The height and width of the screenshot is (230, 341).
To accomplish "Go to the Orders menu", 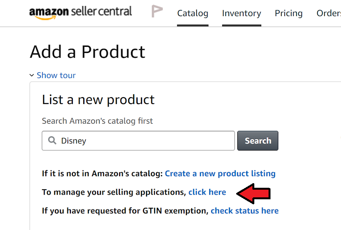I will (x=328, y=13).
